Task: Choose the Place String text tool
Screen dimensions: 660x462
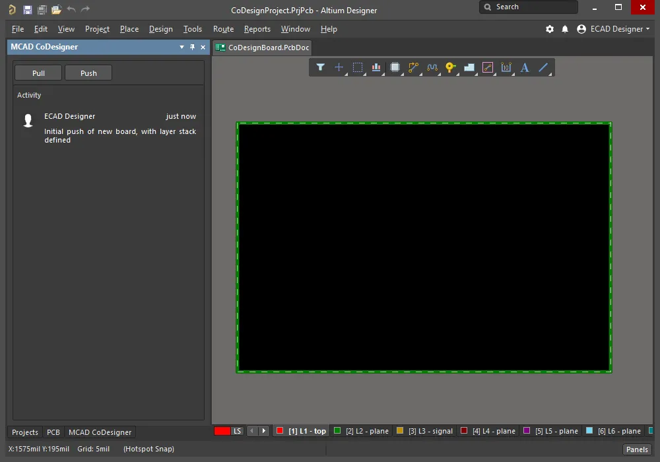Action: click(x=525, y=67)
